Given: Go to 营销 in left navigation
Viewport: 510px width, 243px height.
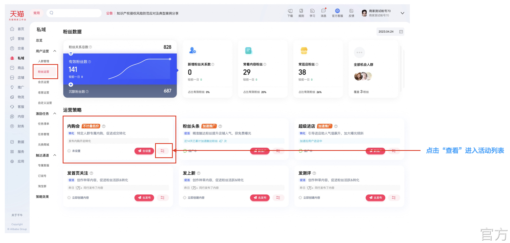Looking at the screenshot, I should pyautogui.click(x=17, y=39).
